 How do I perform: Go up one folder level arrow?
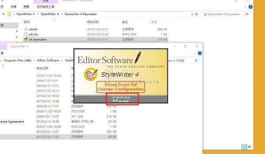click(x=3, y=14)
